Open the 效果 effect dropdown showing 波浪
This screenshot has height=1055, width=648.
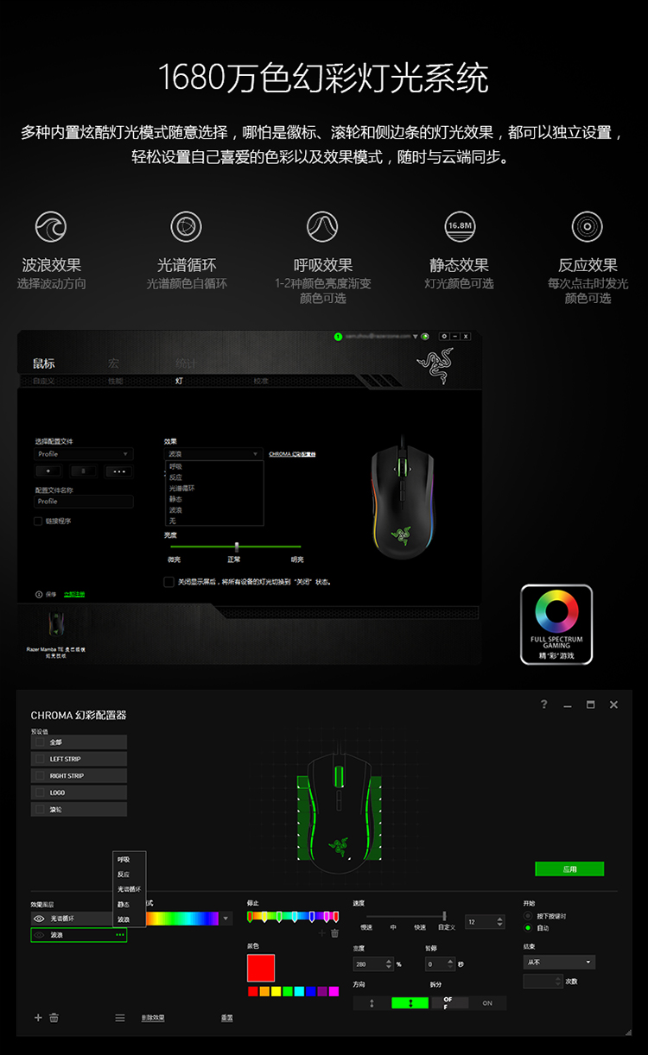pyautogui.click(x=213, y=454)
